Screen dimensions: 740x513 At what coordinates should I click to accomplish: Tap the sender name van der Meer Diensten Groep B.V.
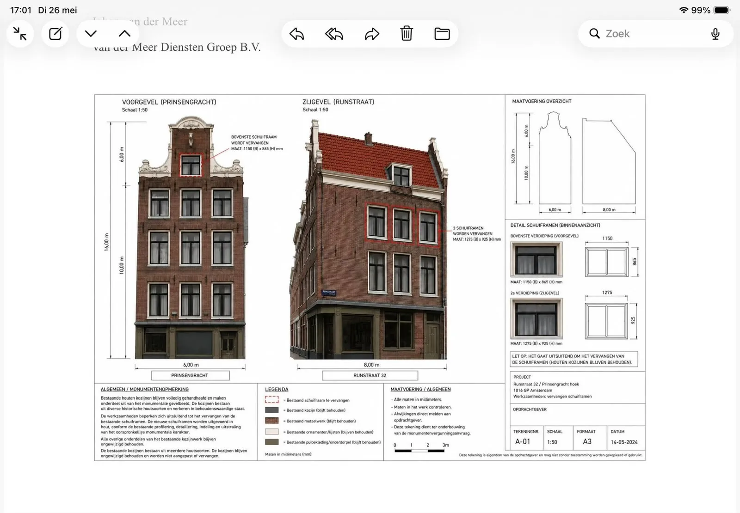[x=177, y=47]
